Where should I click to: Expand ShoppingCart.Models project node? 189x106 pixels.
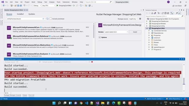(147, 24)
